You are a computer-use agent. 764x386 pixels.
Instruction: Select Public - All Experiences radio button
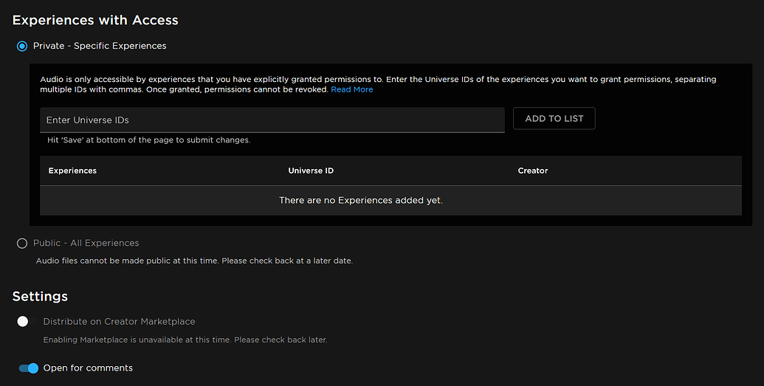(22, 244)
